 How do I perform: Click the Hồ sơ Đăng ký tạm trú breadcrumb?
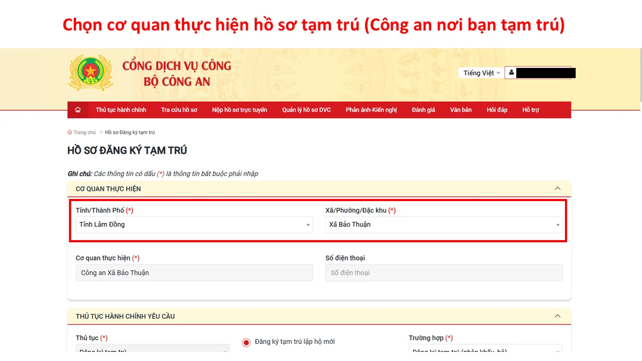click(130, 132)
